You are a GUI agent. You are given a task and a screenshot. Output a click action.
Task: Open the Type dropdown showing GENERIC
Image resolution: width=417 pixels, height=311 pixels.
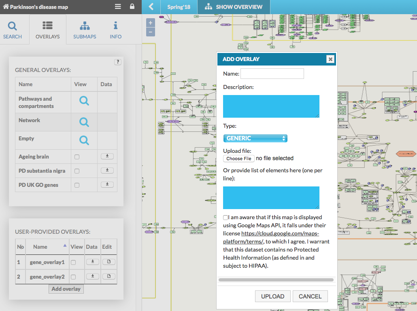point(255,138)
